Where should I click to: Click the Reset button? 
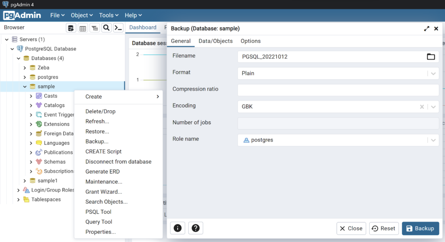pos(384,228)
